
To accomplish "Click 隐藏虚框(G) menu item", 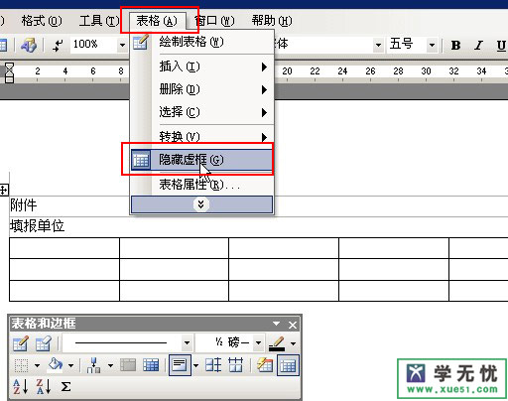I will pyautogui.click(x=202, y=160).
